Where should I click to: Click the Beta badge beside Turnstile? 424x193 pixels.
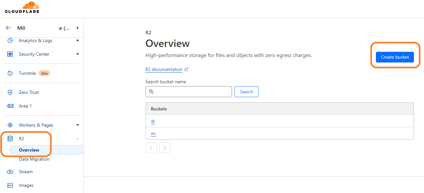point(44,73)
